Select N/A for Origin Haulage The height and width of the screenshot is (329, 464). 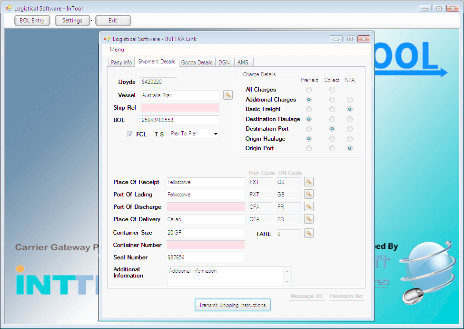[350, 139]
